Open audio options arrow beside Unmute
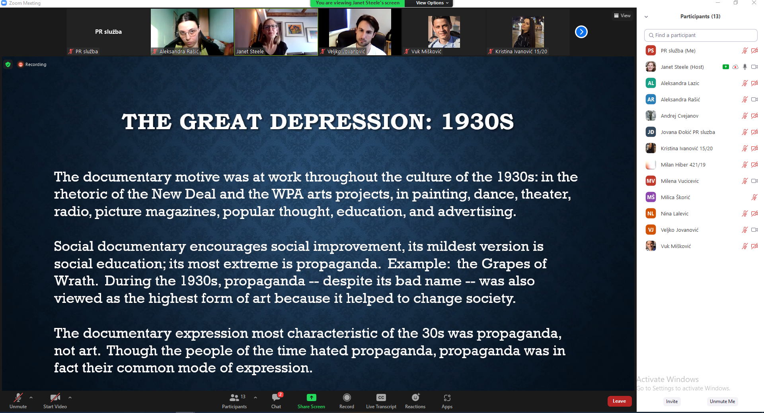 31,397
